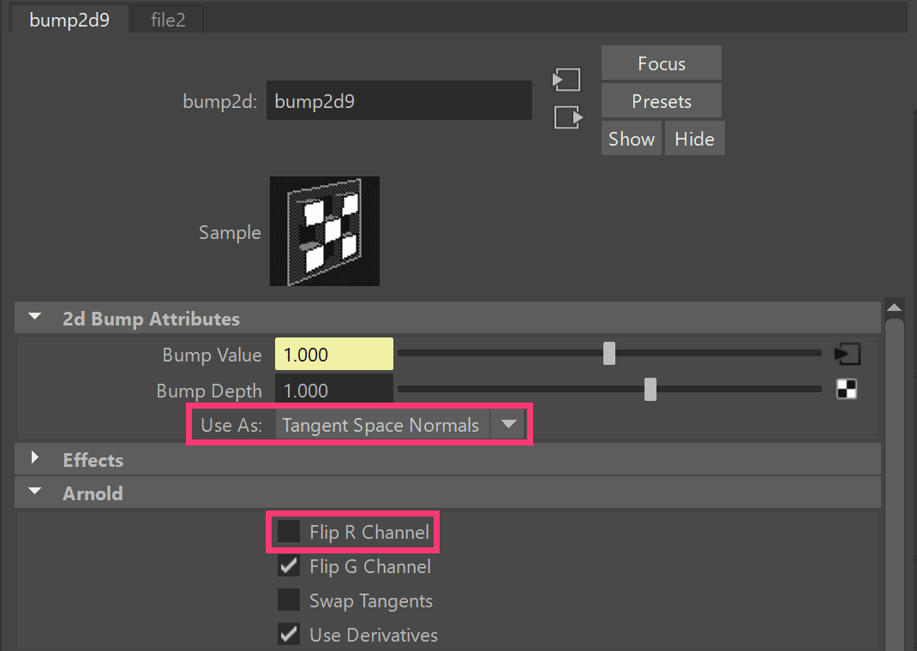
Task: Click the Focus button
Action: 661,63
